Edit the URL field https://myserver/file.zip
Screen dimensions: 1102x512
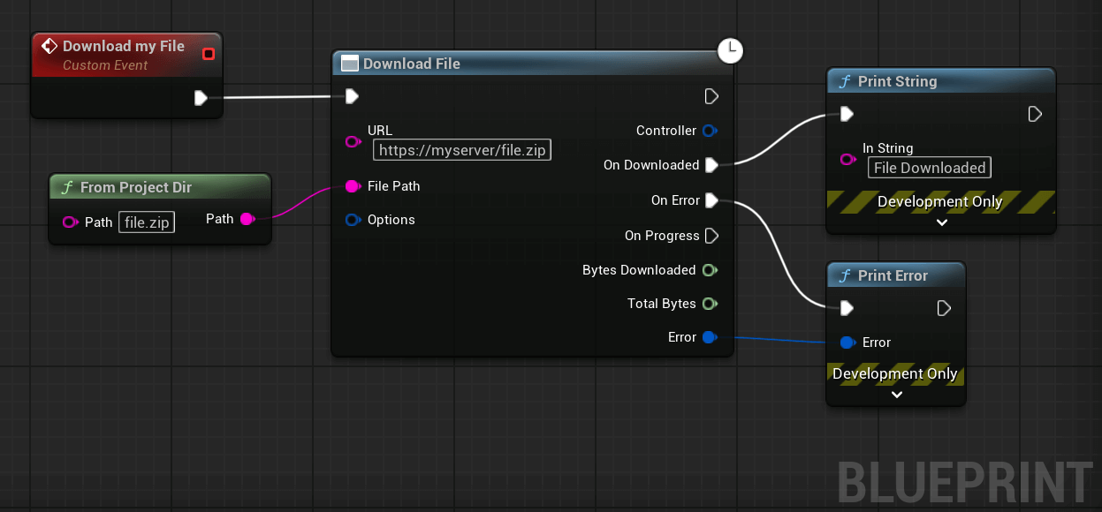tap(462, 150)
